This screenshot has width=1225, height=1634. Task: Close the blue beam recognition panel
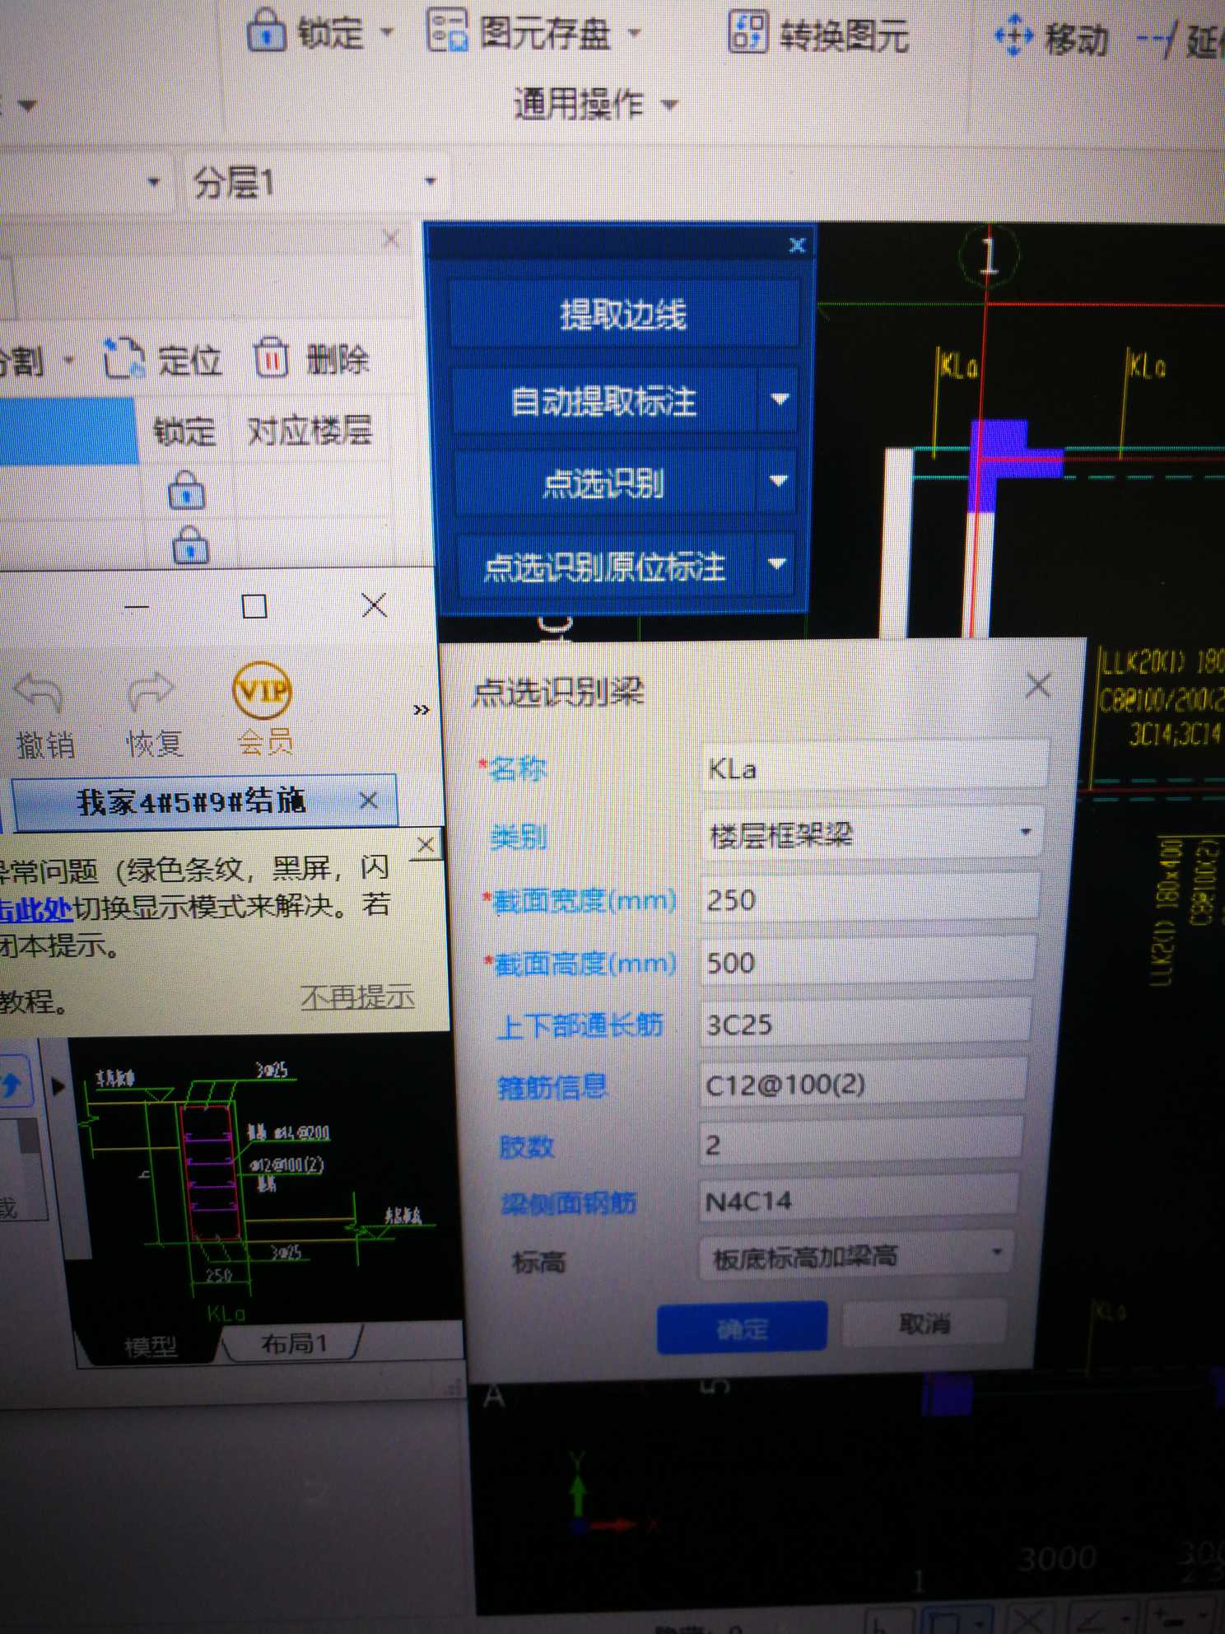coord(797,245)
